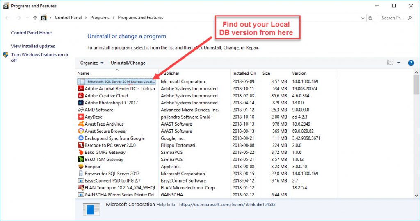Click the philandro Software GmbH publisher cell
Image resolution: width=420 pixels, height=221 pixels.
[x=187, y=117]
